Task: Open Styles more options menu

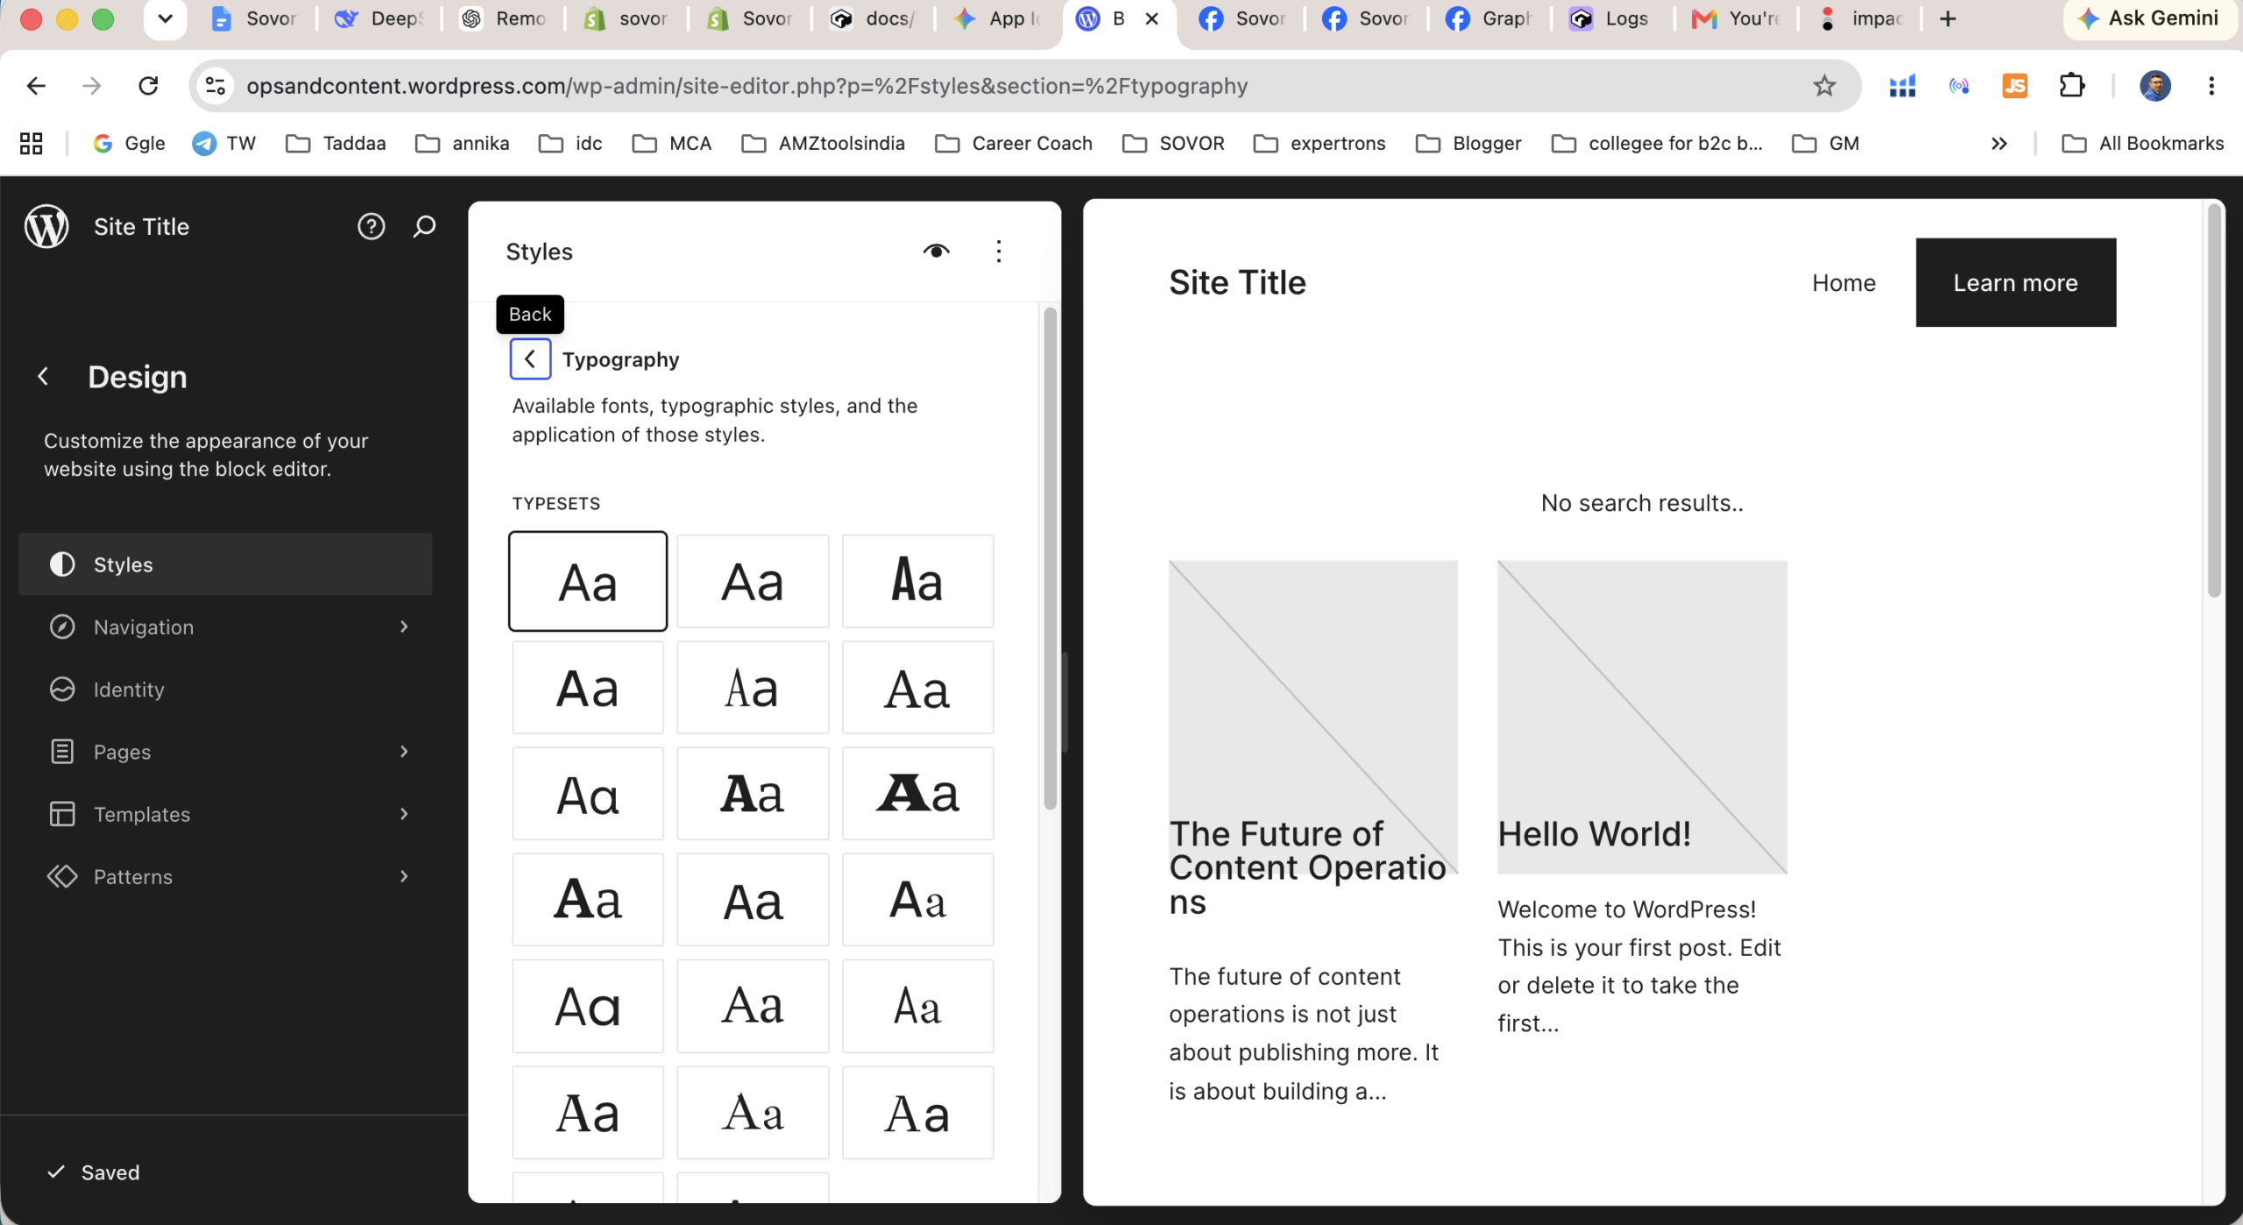Action: click(998, 251)
